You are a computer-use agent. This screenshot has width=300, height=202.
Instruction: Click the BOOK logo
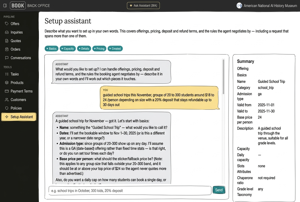(18, 6)
